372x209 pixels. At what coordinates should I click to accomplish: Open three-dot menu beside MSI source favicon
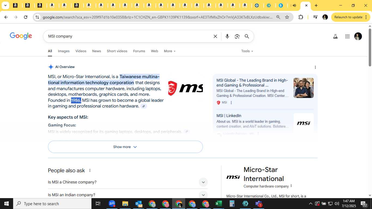231,103
